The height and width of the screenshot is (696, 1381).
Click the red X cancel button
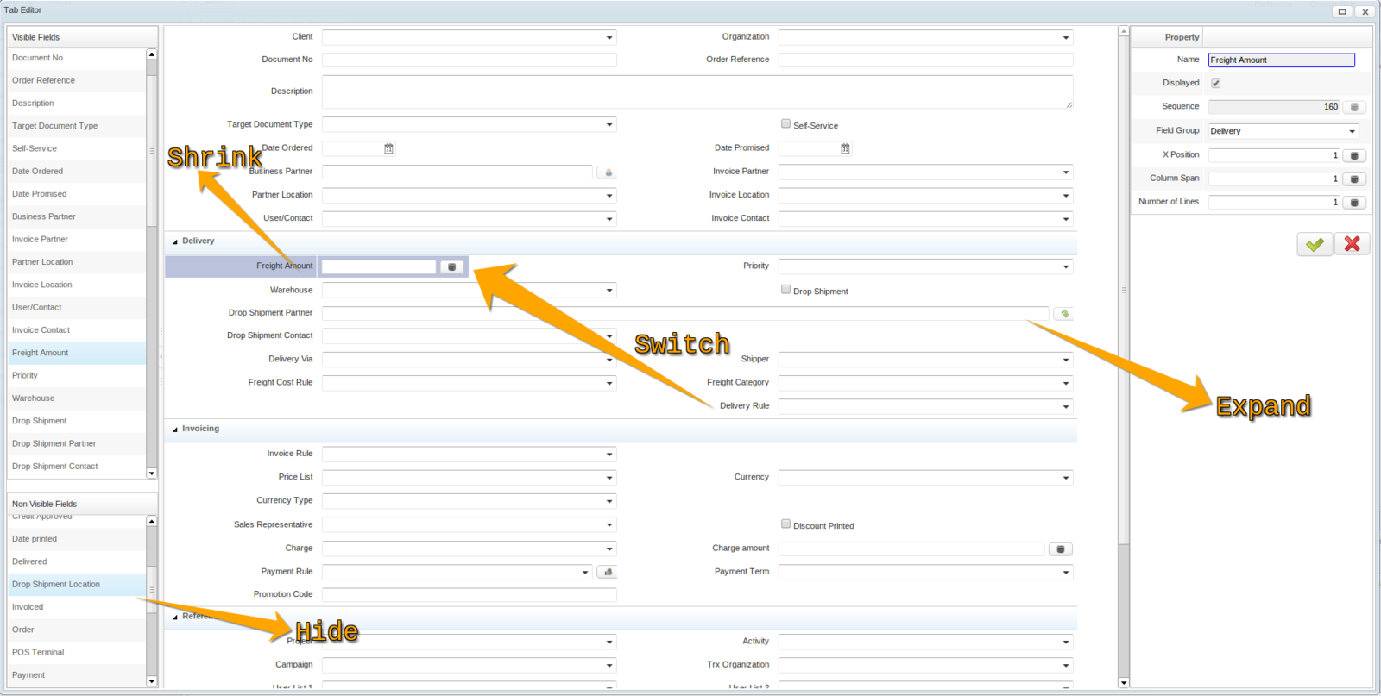(1352, 245)
